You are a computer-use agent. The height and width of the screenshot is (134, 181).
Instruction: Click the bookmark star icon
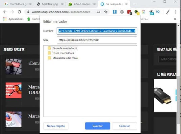point(106,12)
